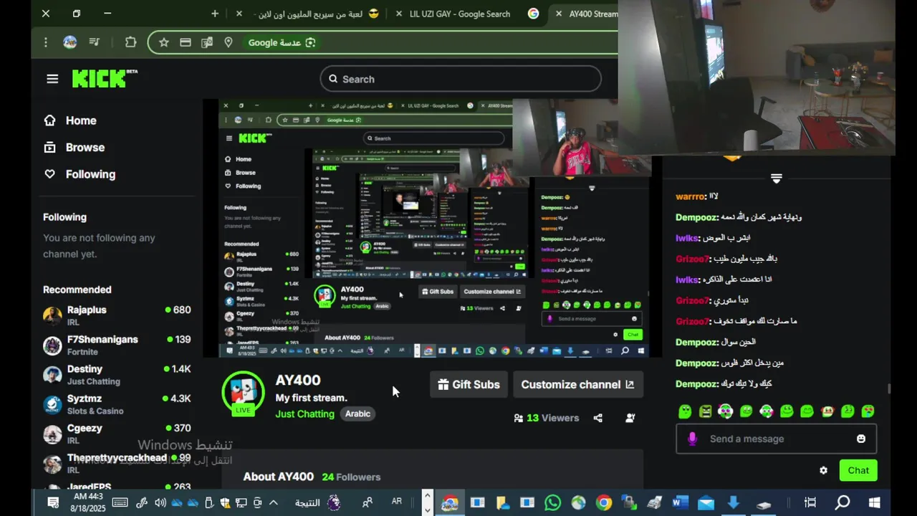Open the Chrome extensions puzzle icon
Viewport: 917px width, 516px height.
click(130, 42)
